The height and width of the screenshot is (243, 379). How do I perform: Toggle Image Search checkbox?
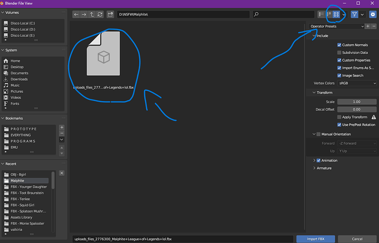(339, 76)
